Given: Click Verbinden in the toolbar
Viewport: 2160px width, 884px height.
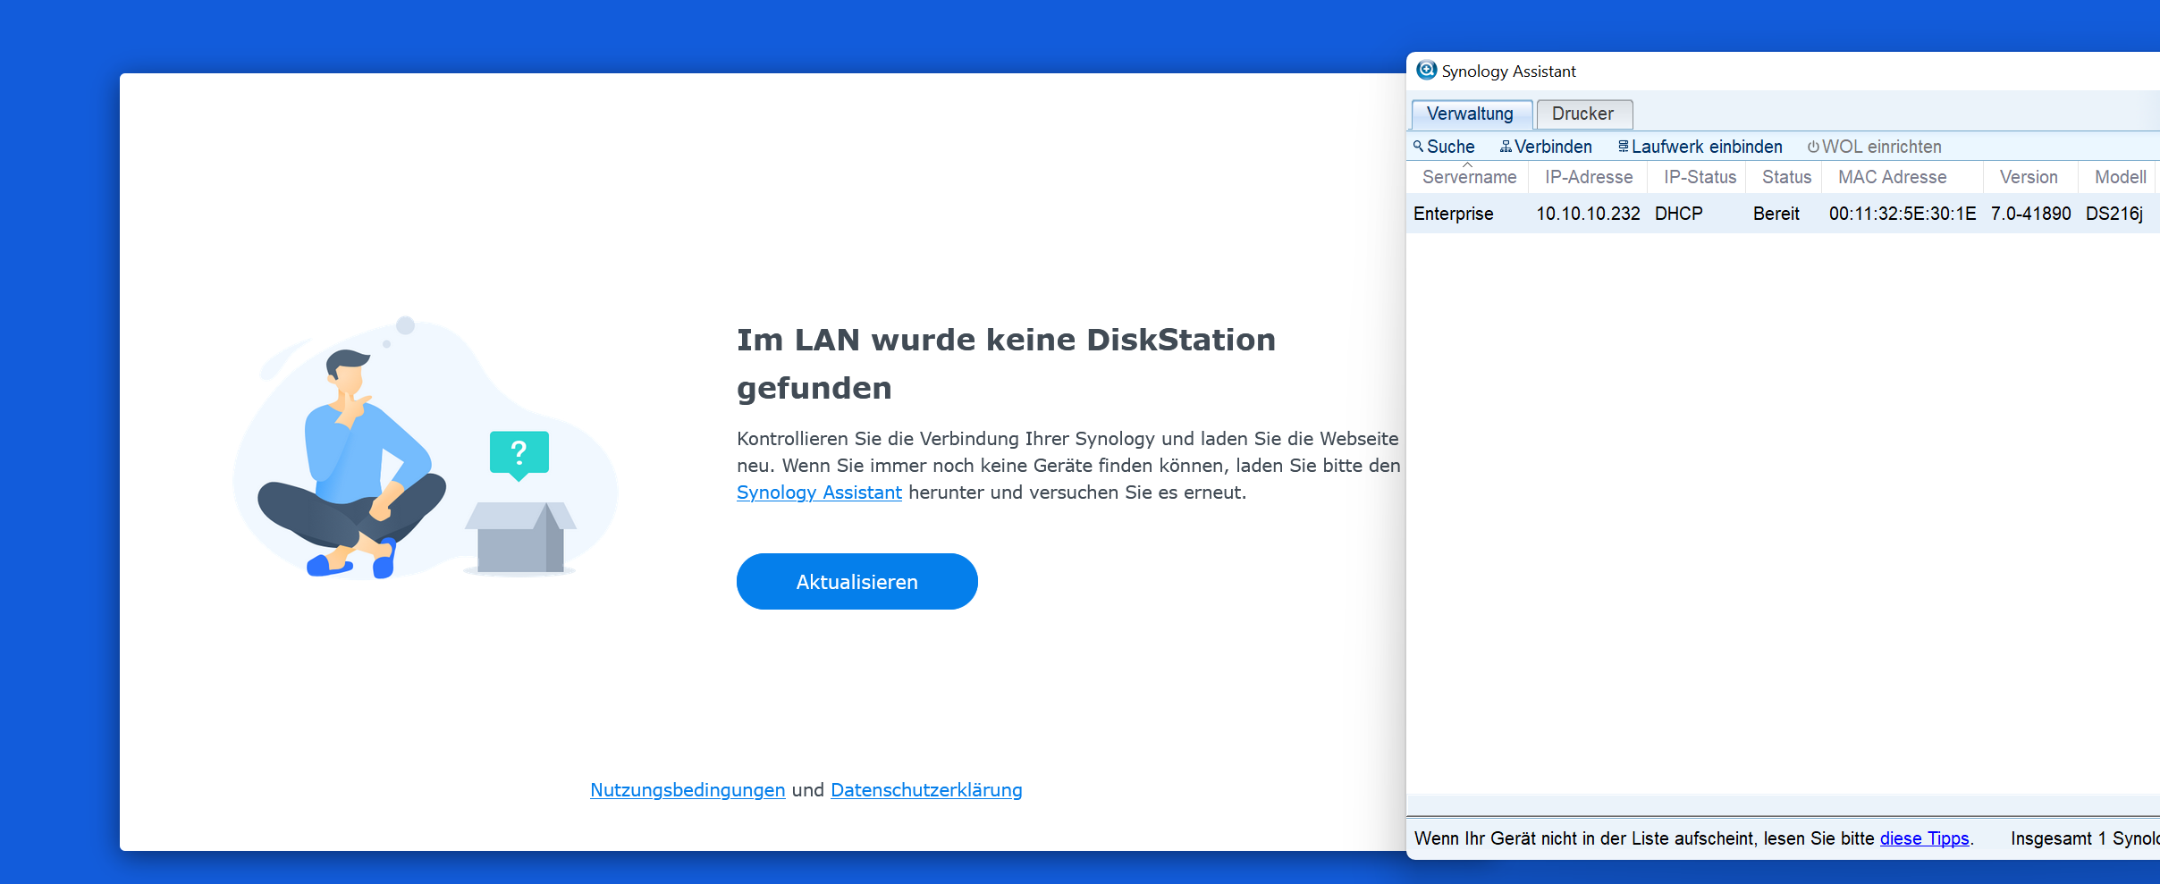Looking at the screenshot, I should tap(1547, 147).
